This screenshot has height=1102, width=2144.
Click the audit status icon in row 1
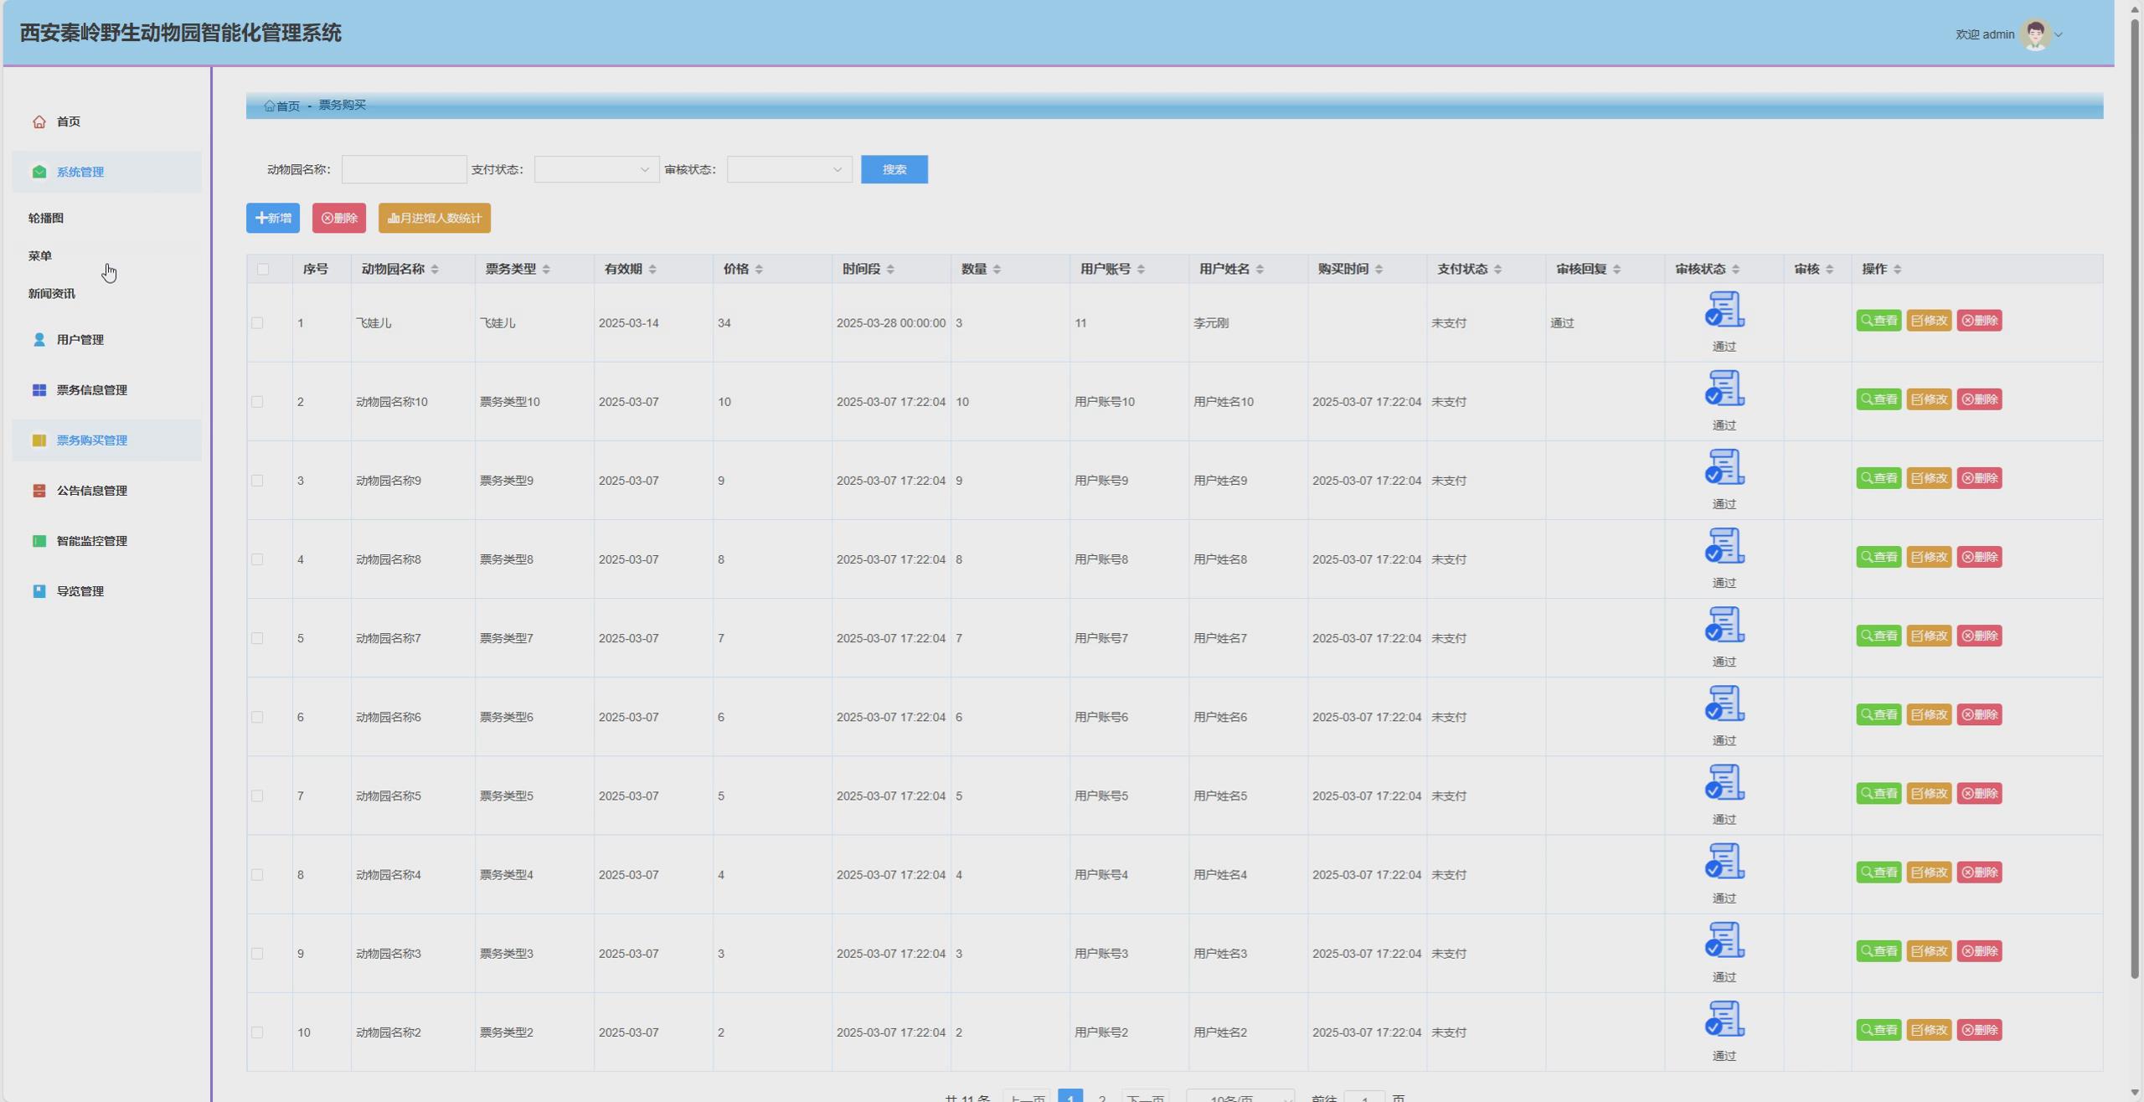1724,310
